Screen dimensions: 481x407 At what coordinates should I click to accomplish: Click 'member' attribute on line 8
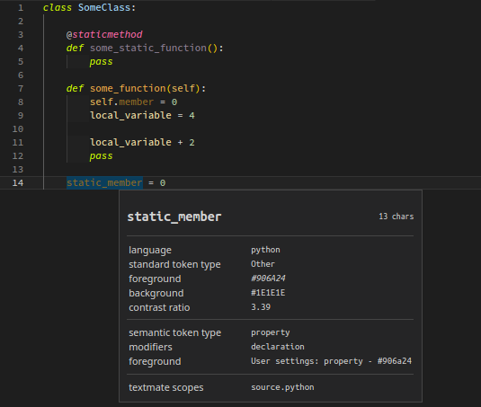tap(136, 102)
